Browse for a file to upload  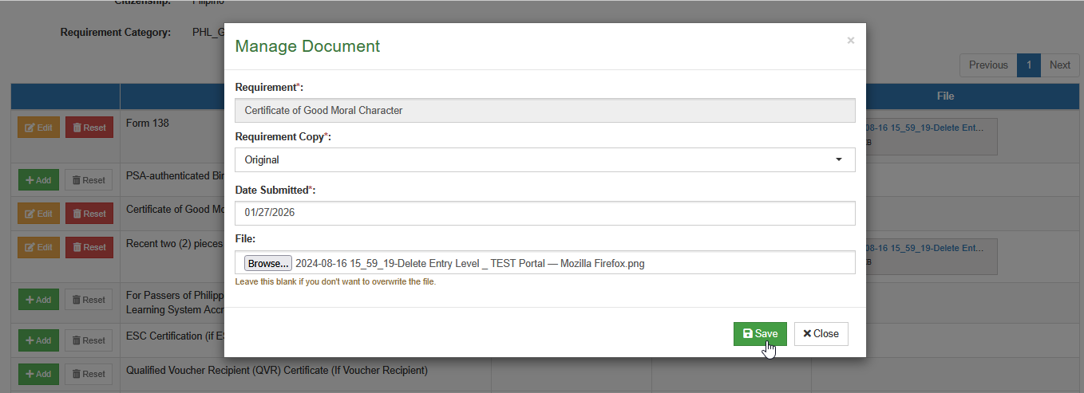267,263
